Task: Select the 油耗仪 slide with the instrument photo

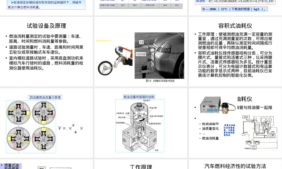Action: pos(235,123)
